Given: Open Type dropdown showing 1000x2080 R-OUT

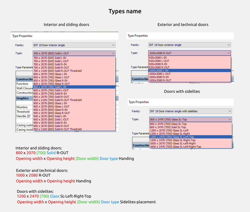Looking at the screenshot, I should coord(189,53).
